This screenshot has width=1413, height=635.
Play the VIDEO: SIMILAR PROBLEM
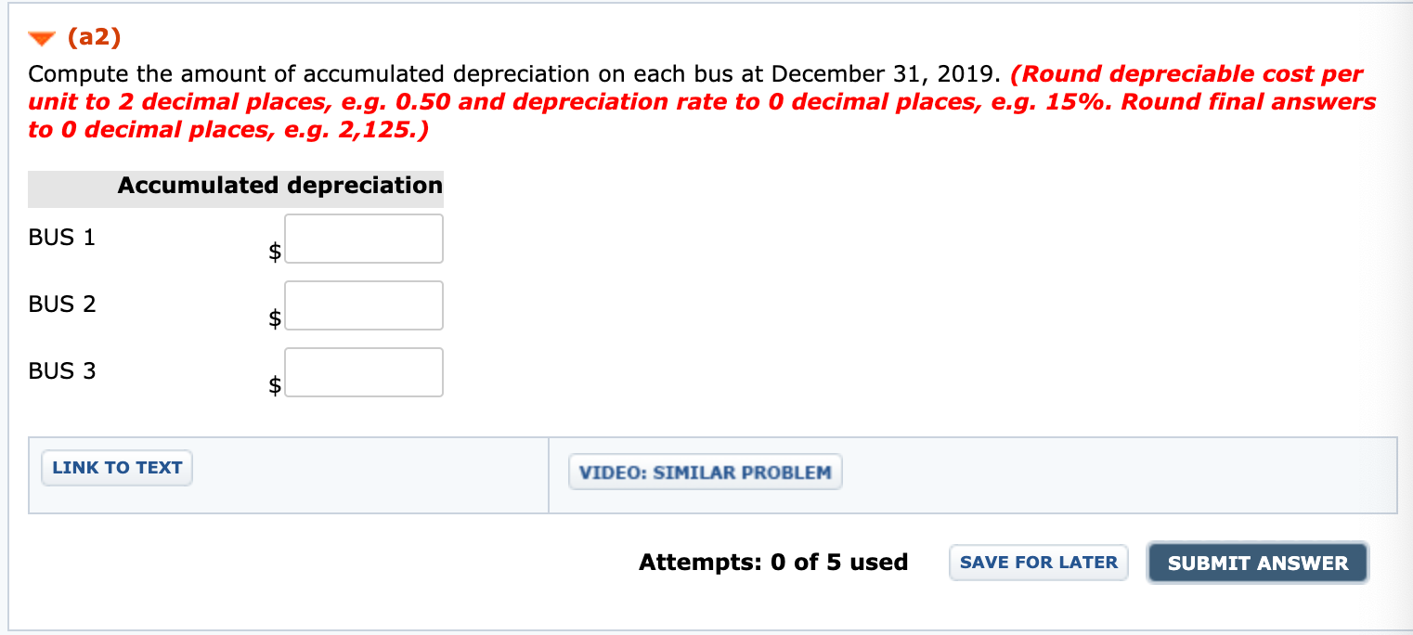click(x=705, y=471)
